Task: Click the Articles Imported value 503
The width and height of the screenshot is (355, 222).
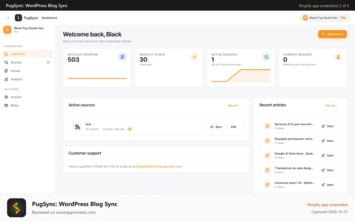Action: click(x=73, y=59)
